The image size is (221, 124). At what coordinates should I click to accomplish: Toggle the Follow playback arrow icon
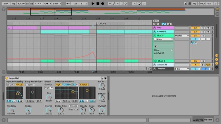[x=68, y=4]
